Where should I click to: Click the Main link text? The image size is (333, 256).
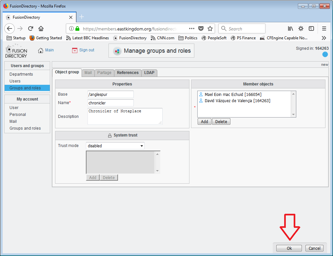[x=49, y=50]
